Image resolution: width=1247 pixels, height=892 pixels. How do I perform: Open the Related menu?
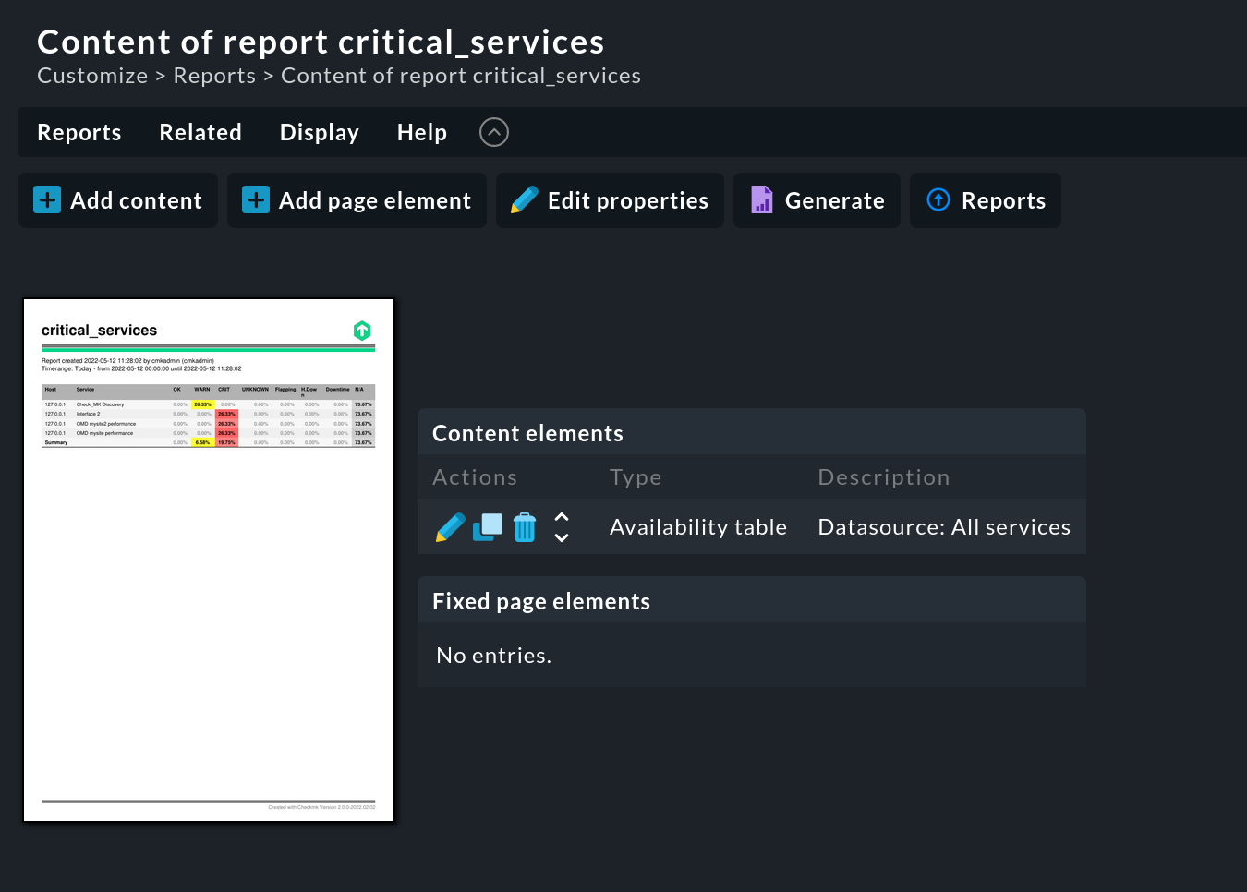pos(200,132)
